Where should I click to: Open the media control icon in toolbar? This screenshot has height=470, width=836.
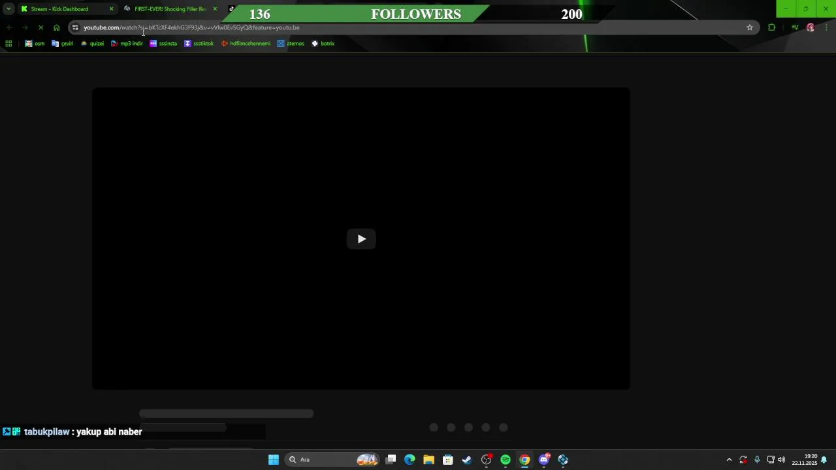[x=795, y=27]
